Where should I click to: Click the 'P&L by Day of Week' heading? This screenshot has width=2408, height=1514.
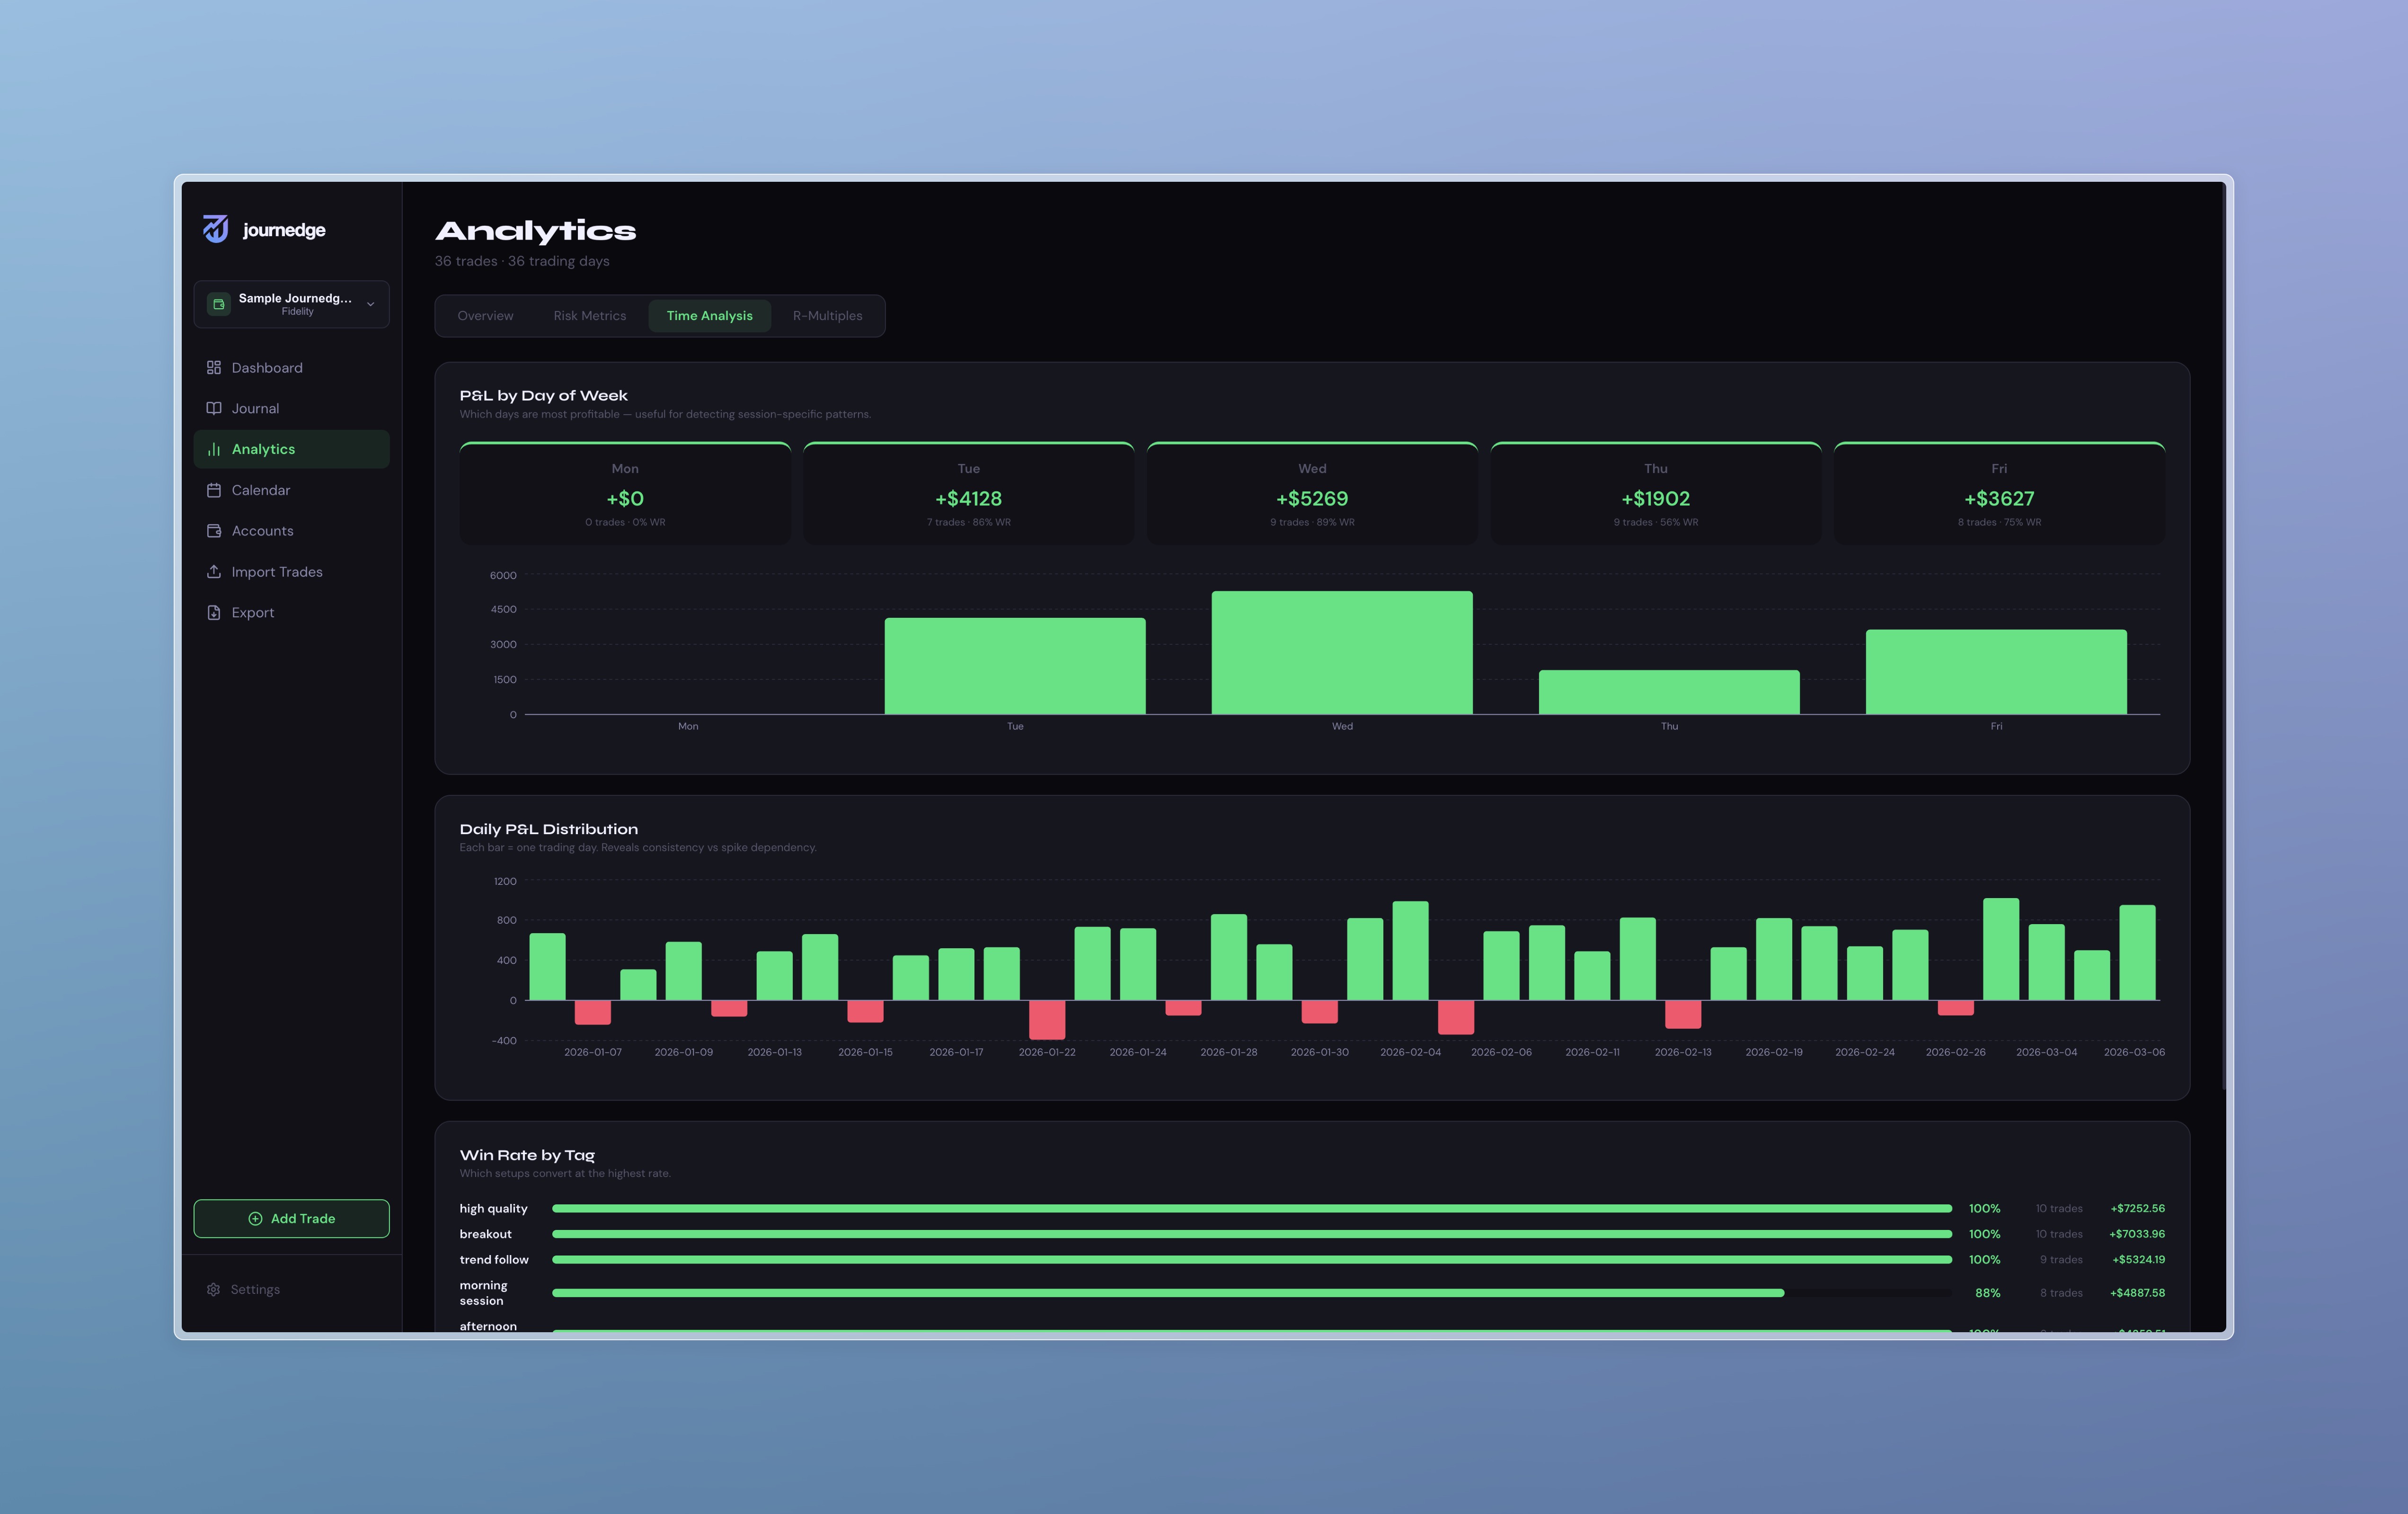[543, 396]
